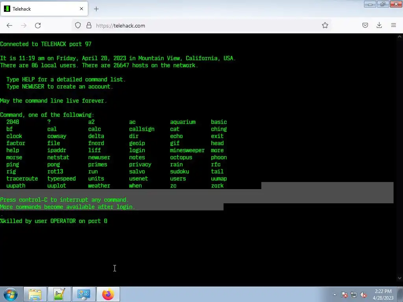Image resolution: width=403 pixels, height=302 pixels.
Task: Open the clock showing 2:22 PM
Action: click(x=383, y=295)
